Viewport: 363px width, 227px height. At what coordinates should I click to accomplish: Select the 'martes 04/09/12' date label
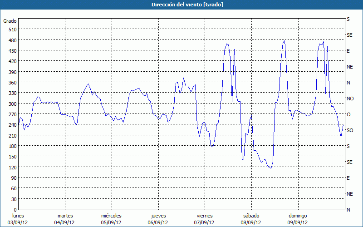click(x=65, y=219)
